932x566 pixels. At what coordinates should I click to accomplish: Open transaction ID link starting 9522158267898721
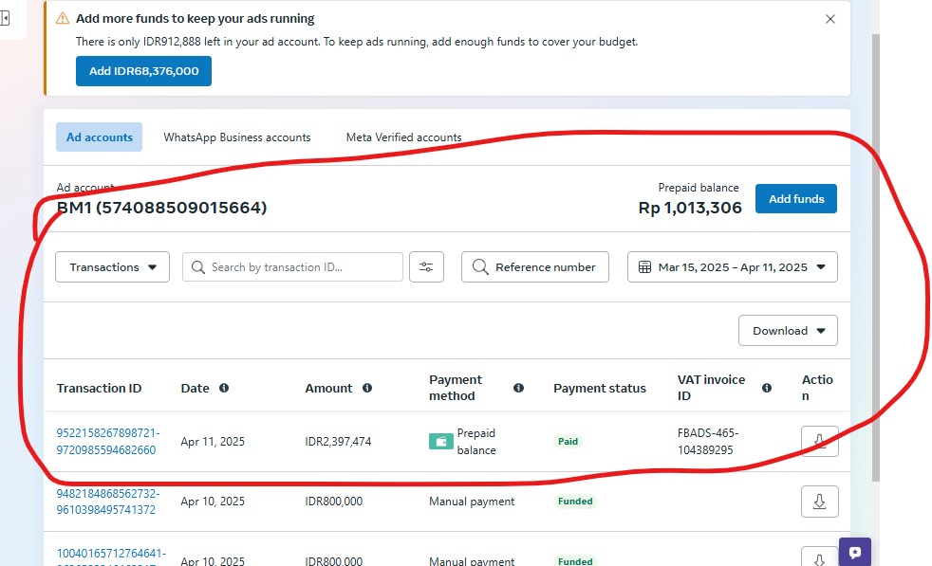click(x=107, y=442)
